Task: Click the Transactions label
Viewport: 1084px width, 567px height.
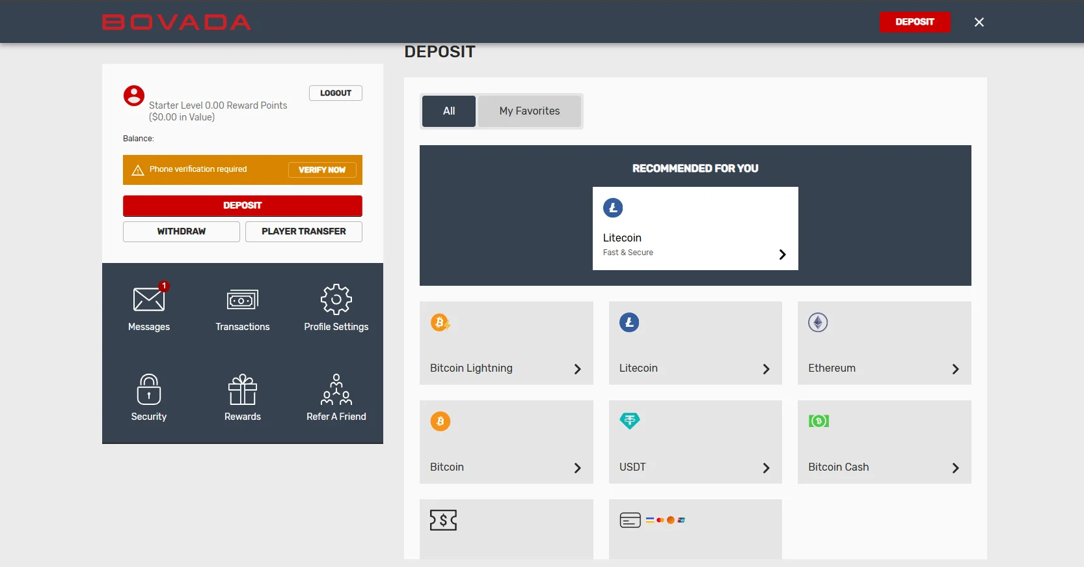Action: pyautogui.click(x=243, y=327)
